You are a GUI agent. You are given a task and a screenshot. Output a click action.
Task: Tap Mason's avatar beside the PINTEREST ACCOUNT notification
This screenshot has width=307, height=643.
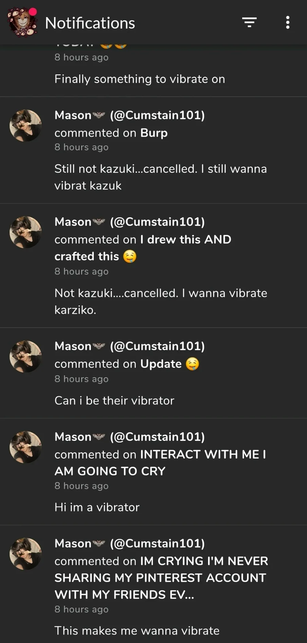pyautogui.click(x=26, y=554)
